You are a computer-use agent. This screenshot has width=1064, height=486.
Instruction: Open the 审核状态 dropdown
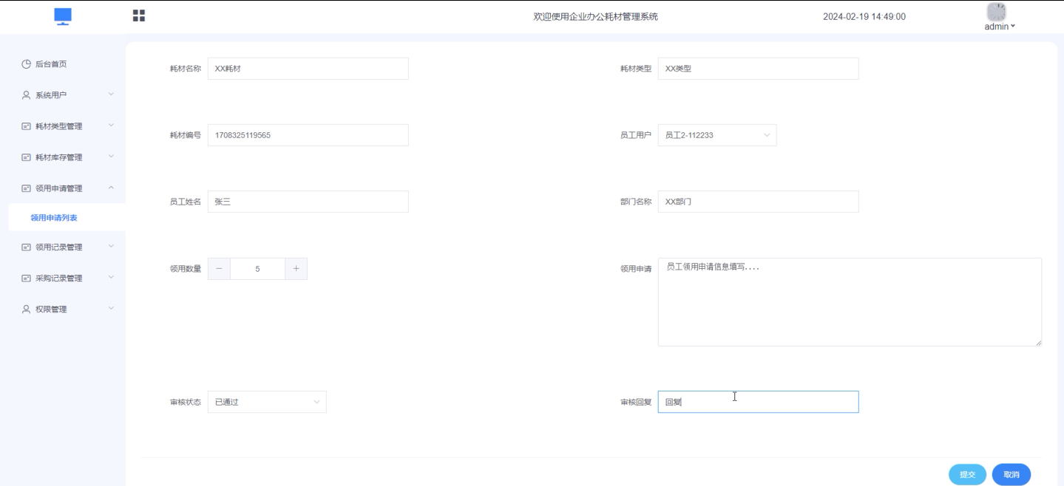(x=267, y=402)
